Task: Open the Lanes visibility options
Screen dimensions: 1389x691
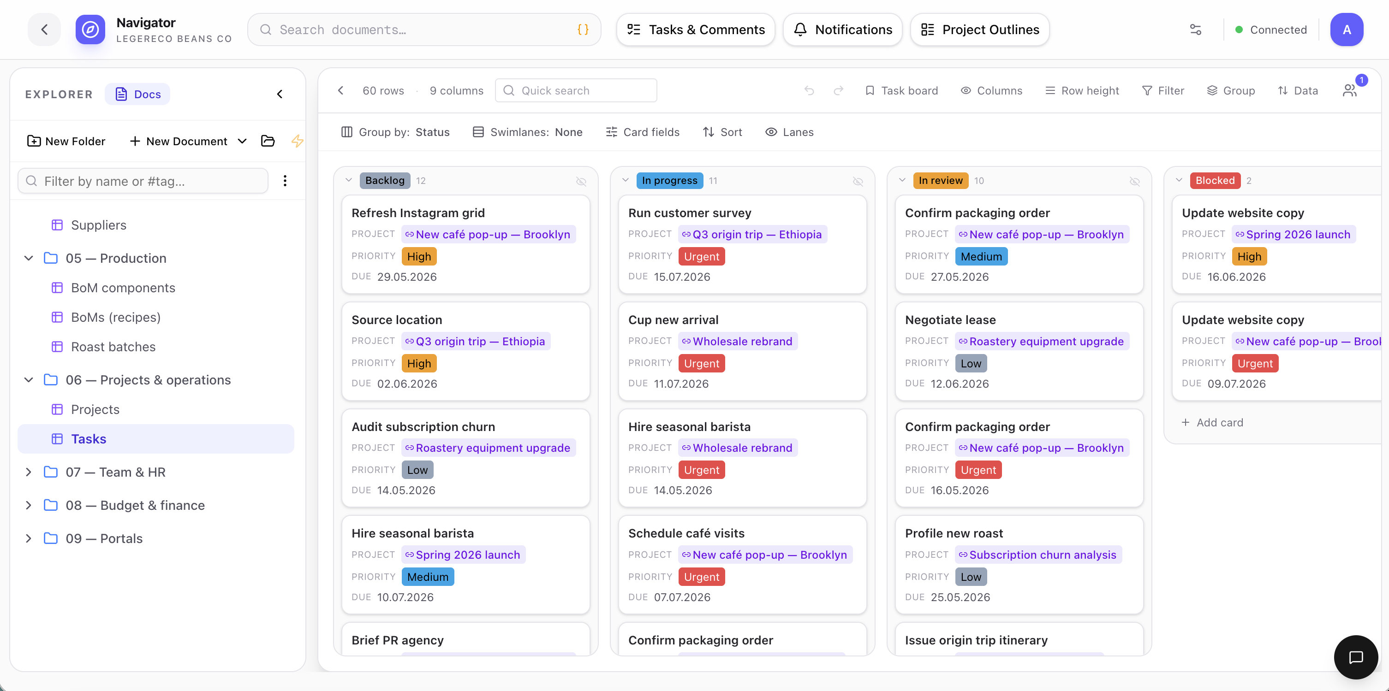Action: tap(789, 132)
